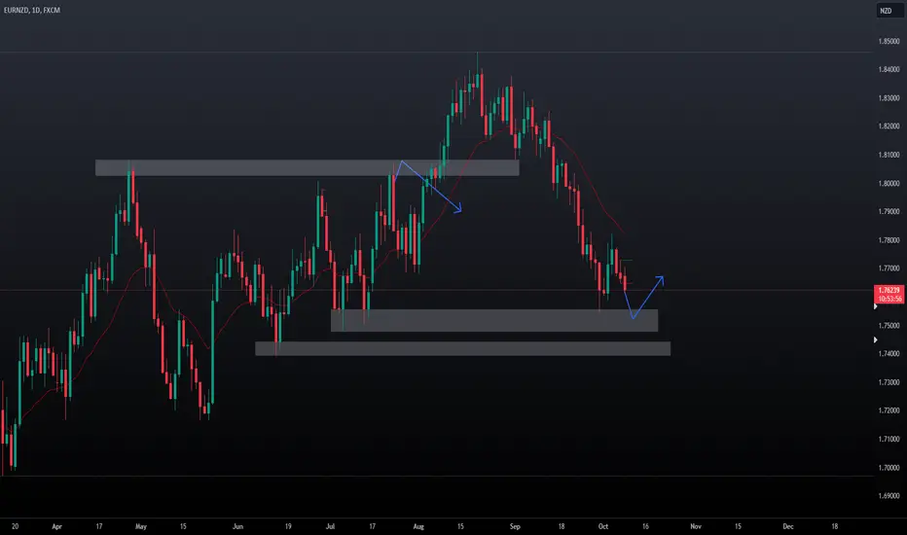Click the Oct label on time axis
907x535 pixels.
click(x=603, y=526)
